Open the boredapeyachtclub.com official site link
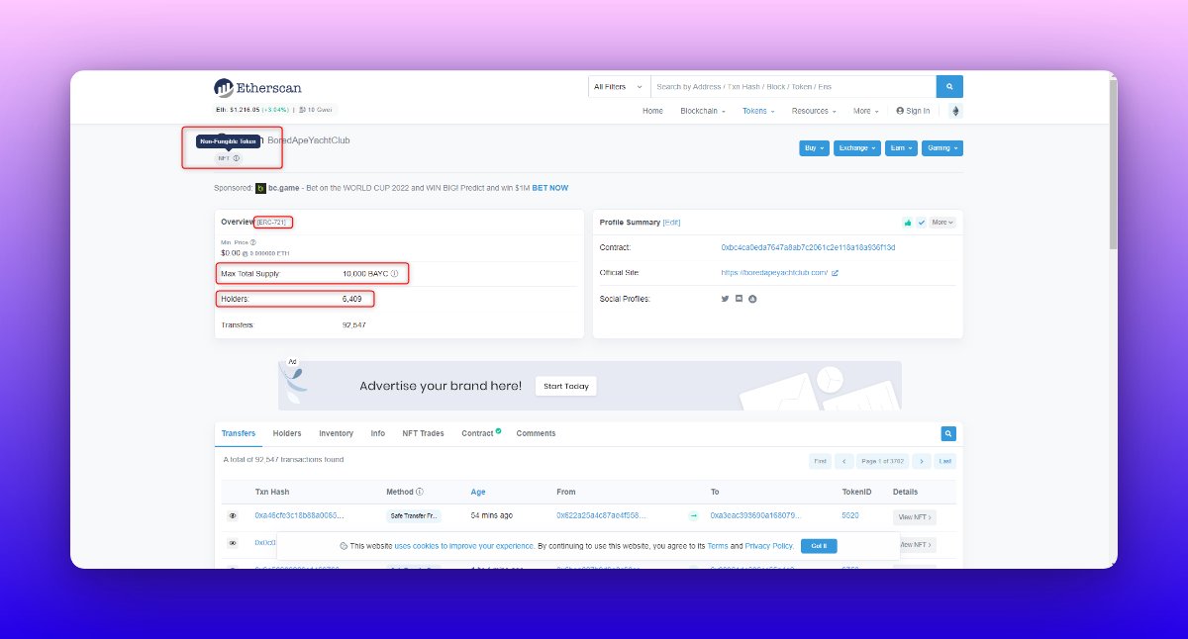The height and width of the screenshot is (639, 1188). coord(774,273)
